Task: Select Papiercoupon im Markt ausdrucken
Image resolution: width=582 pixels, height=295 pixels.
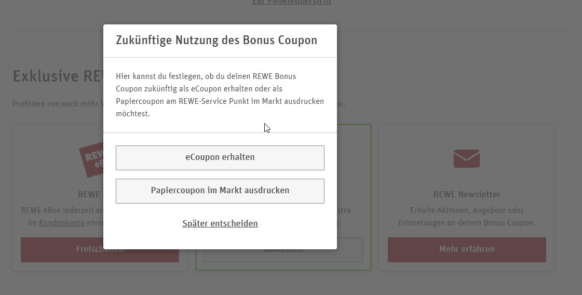Action: coord(220,191)
